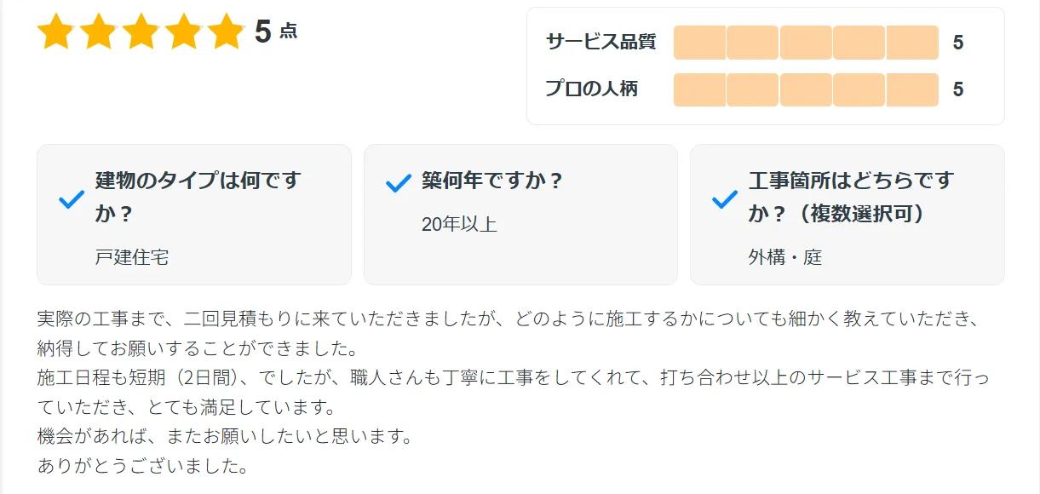Click the サービス品質 score number 5
Image resolution: width=1040 pixels, height=494 pixels.
[x=958, y=43]
